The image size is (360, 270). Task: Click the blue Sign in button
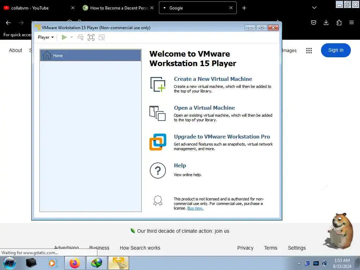[336, 50]
